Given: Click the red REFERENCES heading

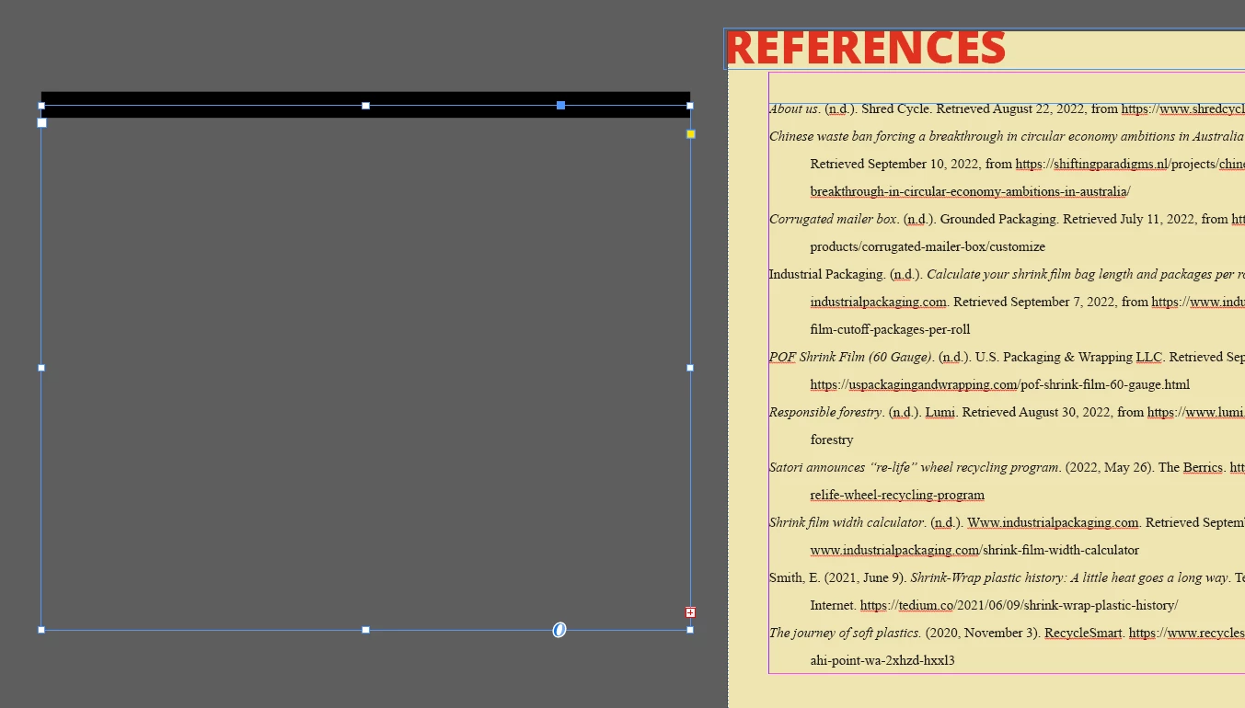Looking at the screenshot, I should click(866, 48).
